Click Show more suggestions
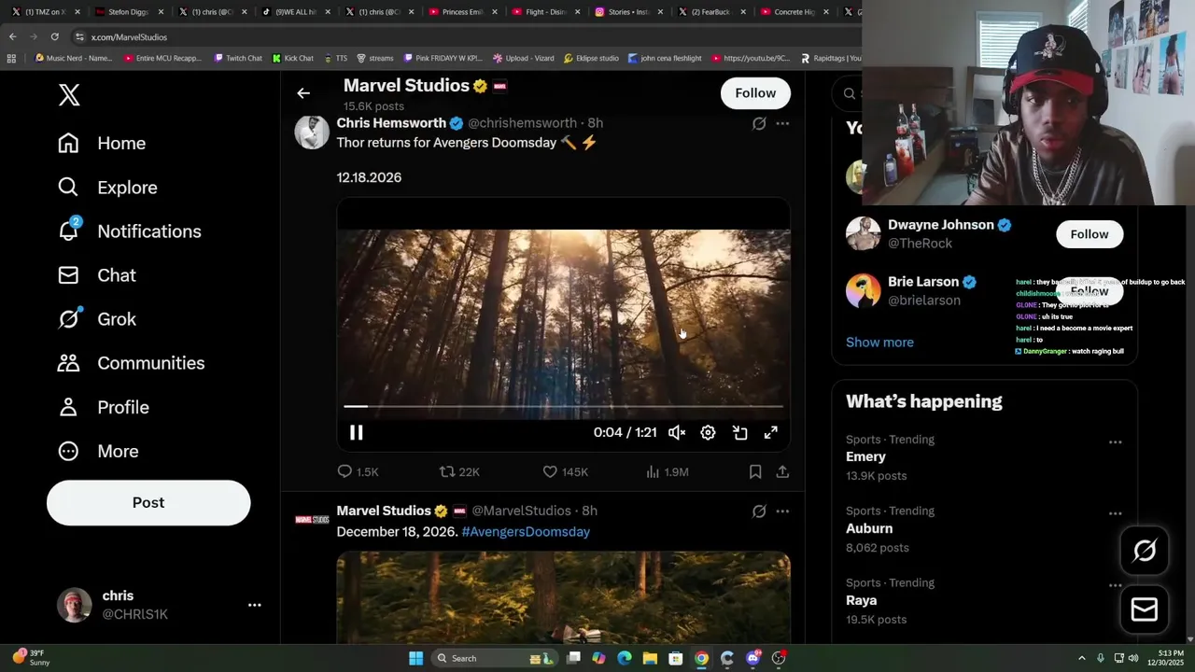Viewport: 1195px width, 672px height. (879, 342)
